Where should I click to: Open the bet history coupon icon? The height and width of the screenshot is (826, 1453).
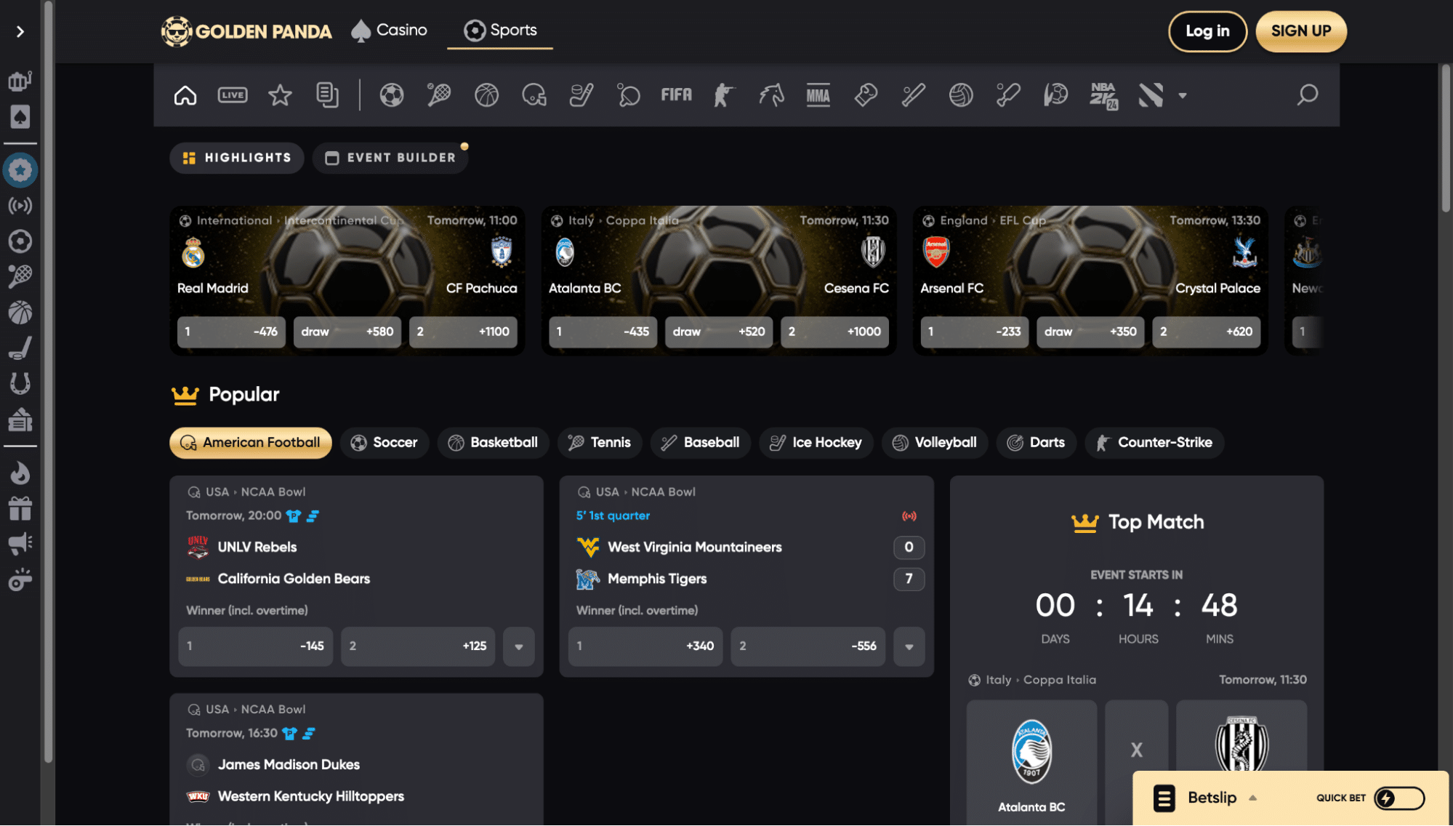tap(327, 95)
